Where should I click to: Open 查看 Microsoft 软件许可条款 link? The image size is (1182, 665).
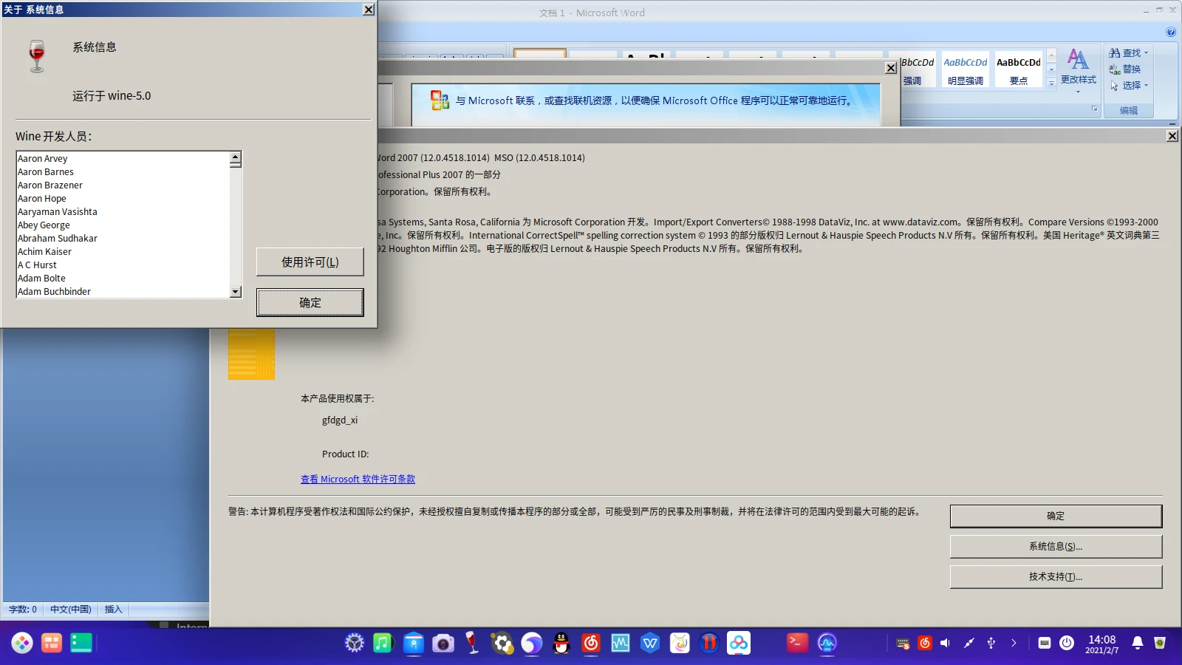pyautogui.click(x=358, y=479)
